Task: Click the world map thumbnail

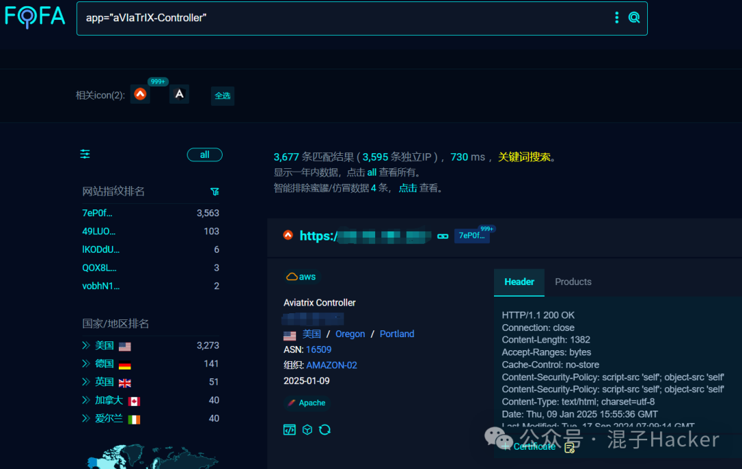Action: [x=151, y=457]
